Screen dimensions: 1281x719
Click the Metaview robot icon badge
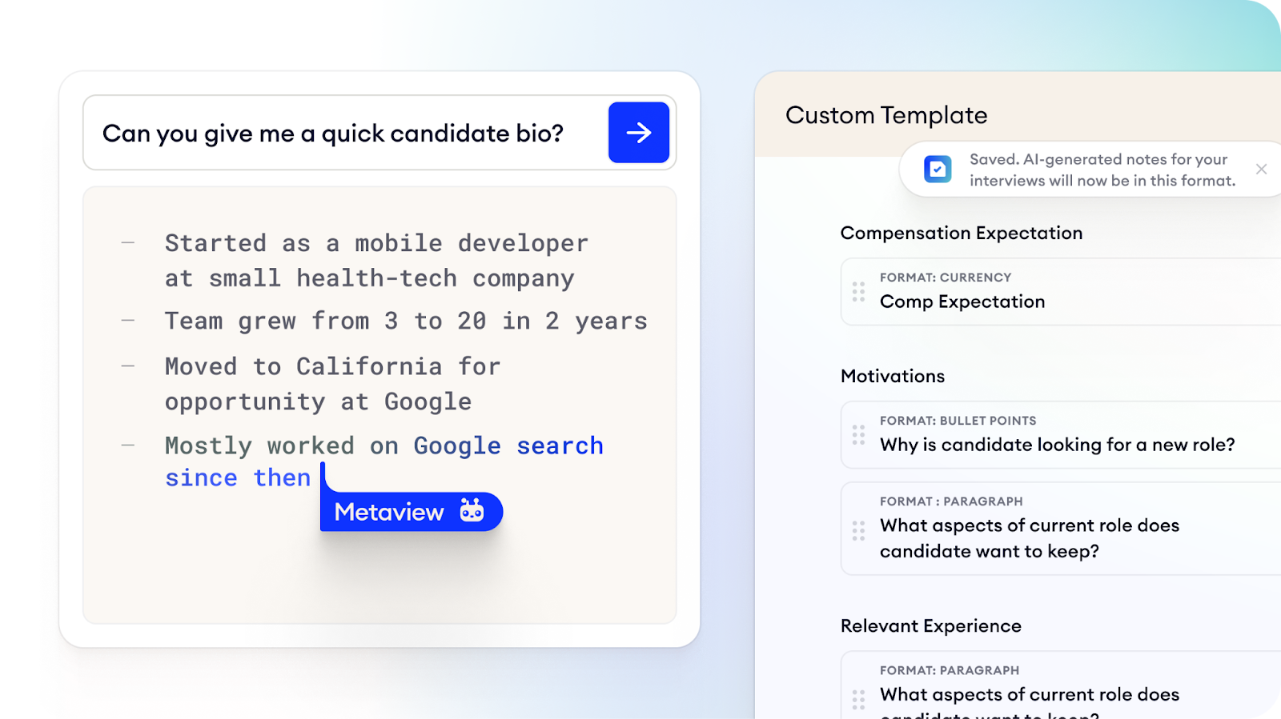[472, 510]
